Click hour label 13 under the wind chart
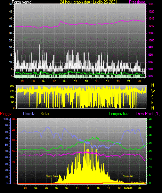This screenshot has height=193, width=162. 86,81
